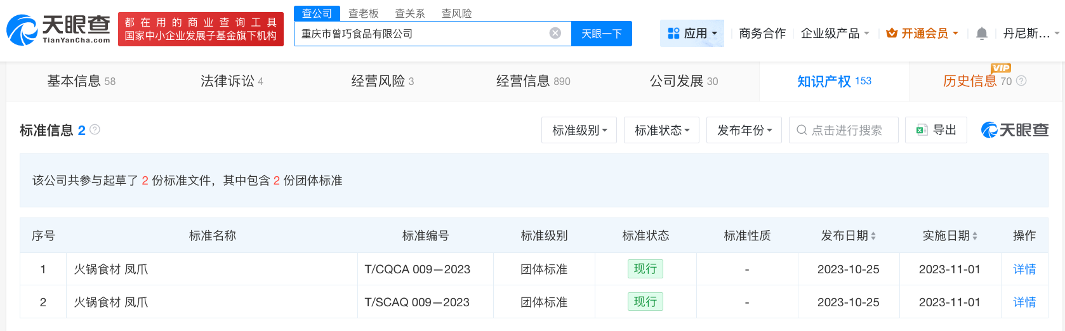The image size is (1065, 331).
Task: Open the 丹尼斯 user account menu
Action: [x=1031, y=33]
